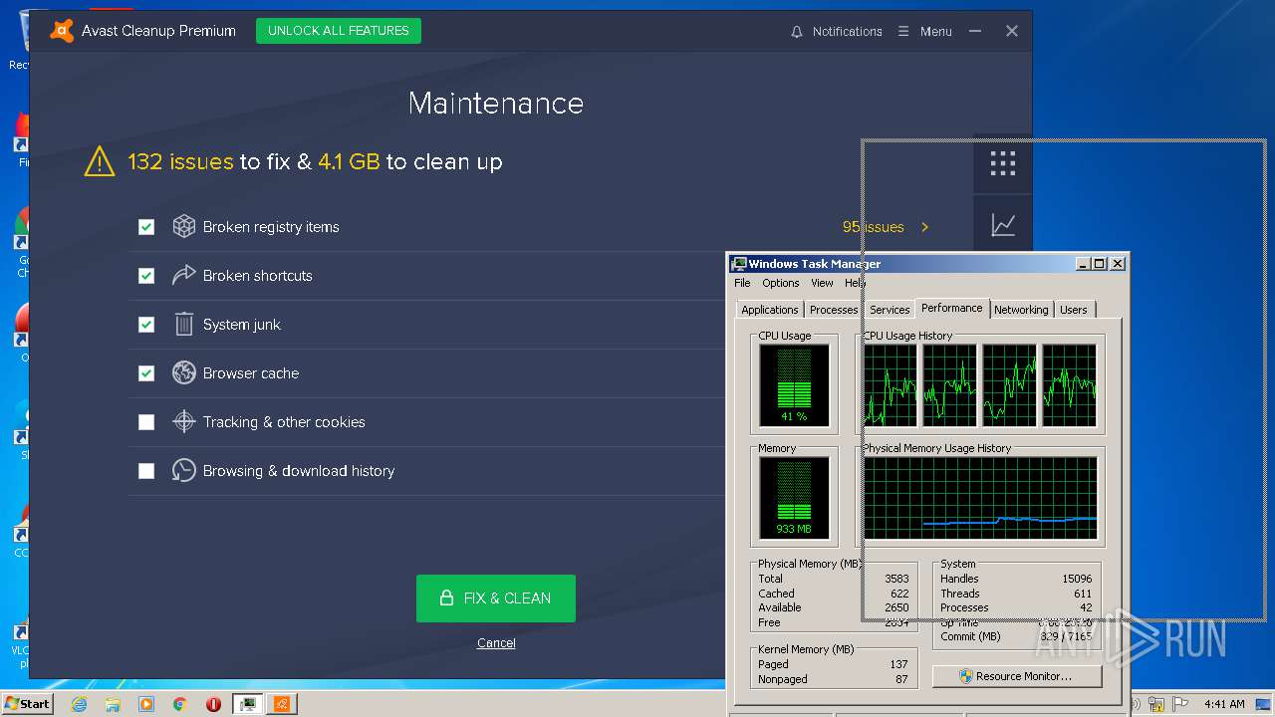Click the Broken registry items cube icon
This screenshot has height=717, width=1275.
(x=183, y=227)
